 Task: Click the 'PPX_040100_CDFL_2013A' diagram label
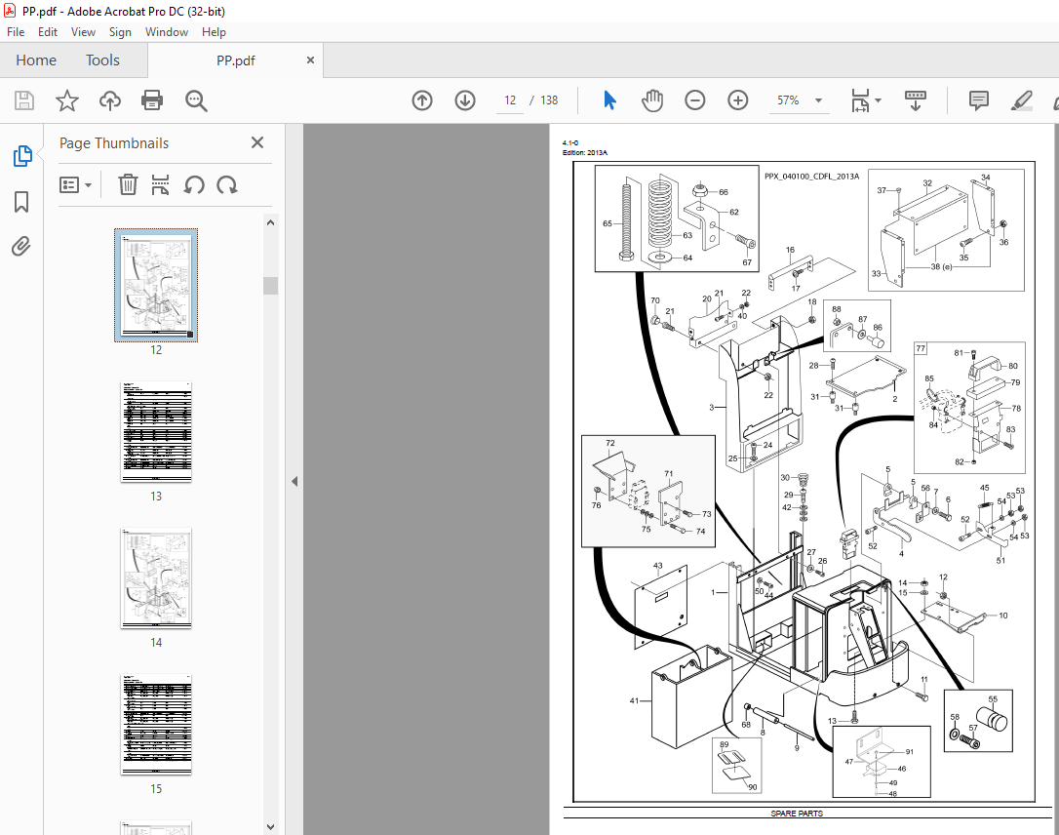pyautogui.click(x=812, y=177)
